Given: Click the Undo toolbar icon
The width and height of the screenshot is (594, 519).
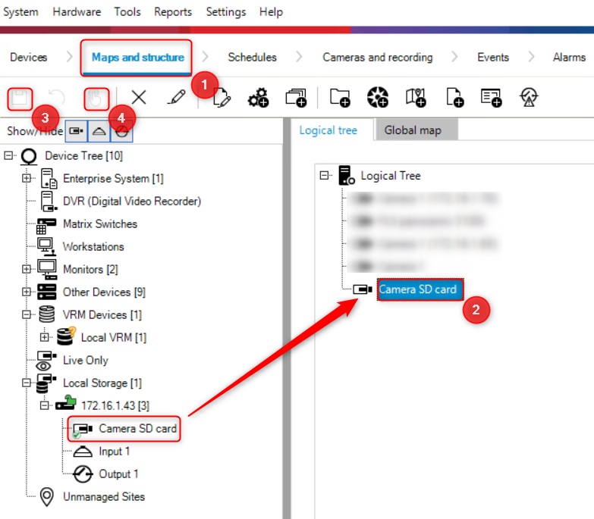Looking at the screenshot, I should click(x=57, y=98).
